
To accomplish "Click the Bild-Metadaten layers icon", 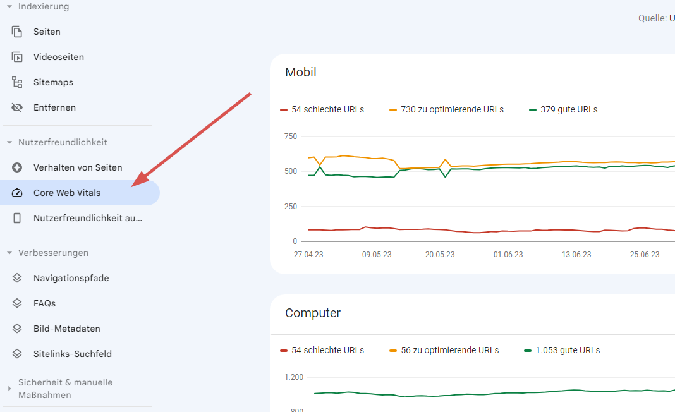I will click(x=17, y=329).
